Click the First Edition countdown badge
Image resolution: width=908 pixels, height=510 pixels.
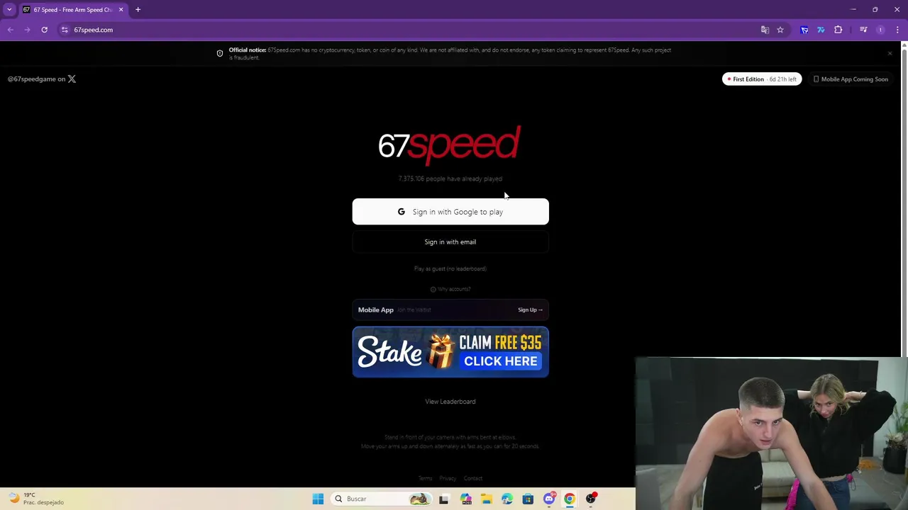point(762,79)
